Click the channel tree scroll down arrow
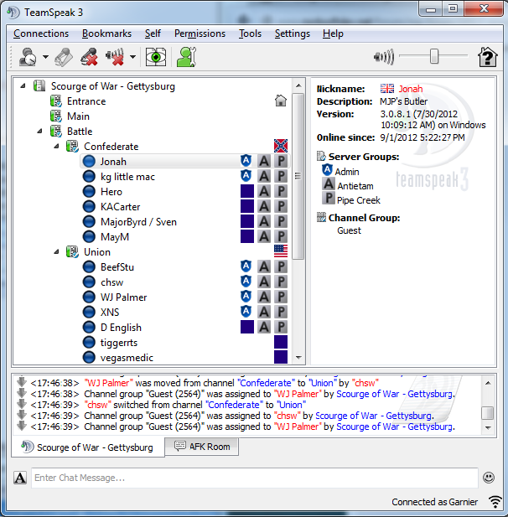Image resolution: width=508 pixels, height=517 pixels. pos(299,358)
